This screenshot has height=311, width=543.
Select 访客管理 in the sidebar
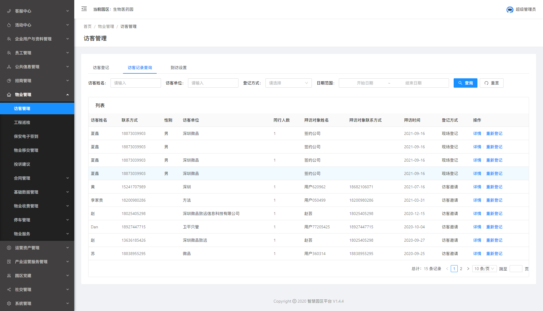click(37, 109)
